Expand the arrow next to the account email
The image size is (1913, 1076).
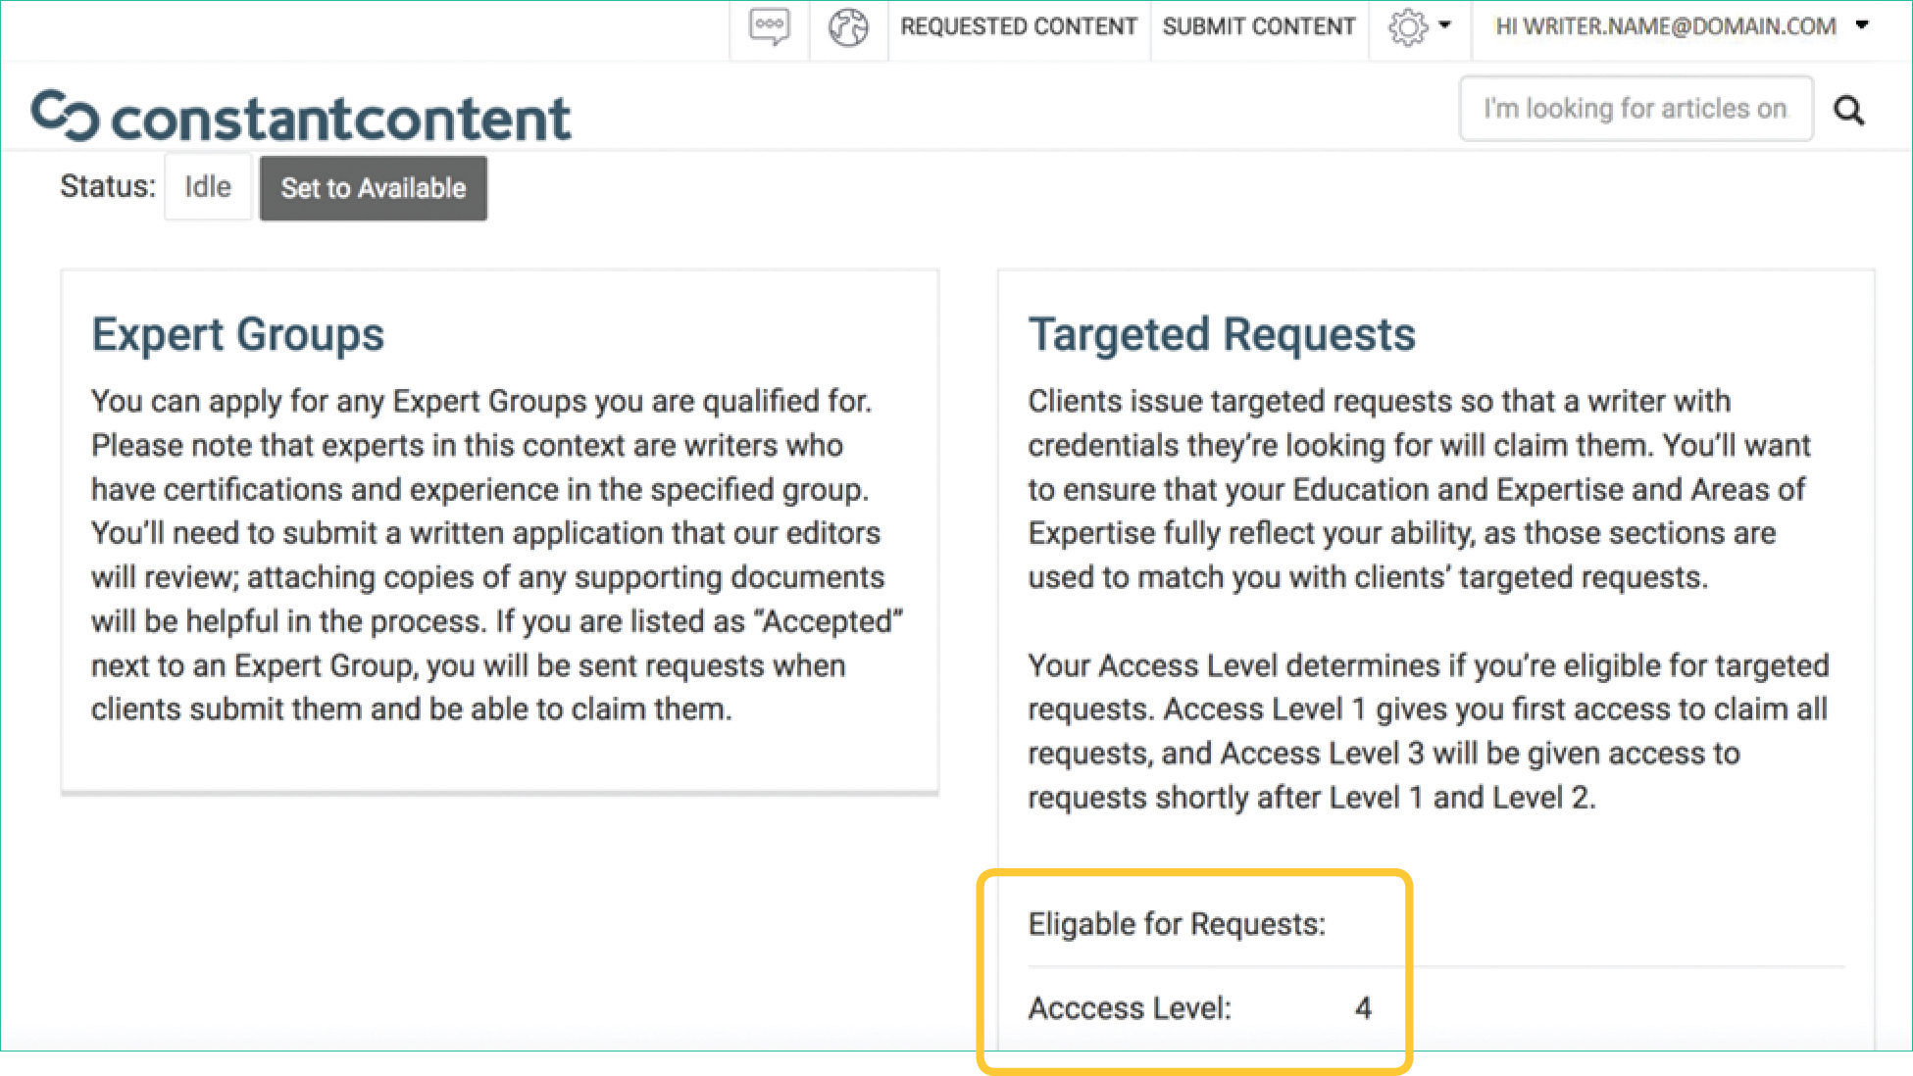1862,25
